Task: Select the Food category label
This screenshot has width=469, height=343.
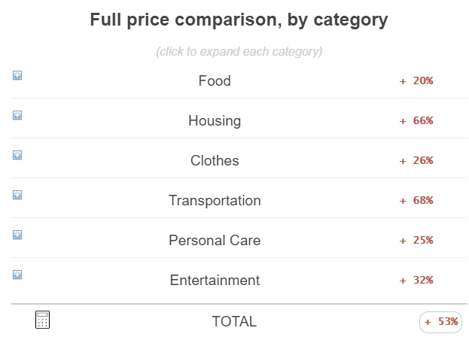Action: point(215,81)
